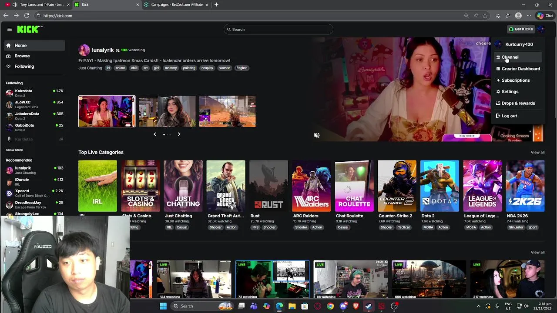Unmute the featured stream volume icon

coord(317,135)
